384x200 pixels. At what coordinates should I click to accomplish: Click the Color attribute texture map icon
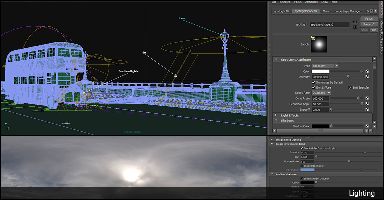tap(367, 71)
